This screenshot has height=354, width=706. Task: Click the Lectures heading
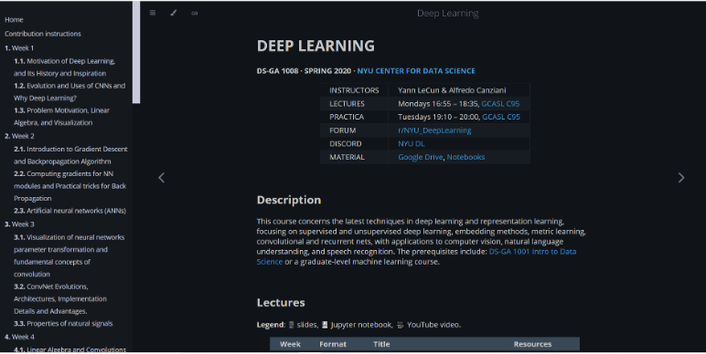[281, 303]
